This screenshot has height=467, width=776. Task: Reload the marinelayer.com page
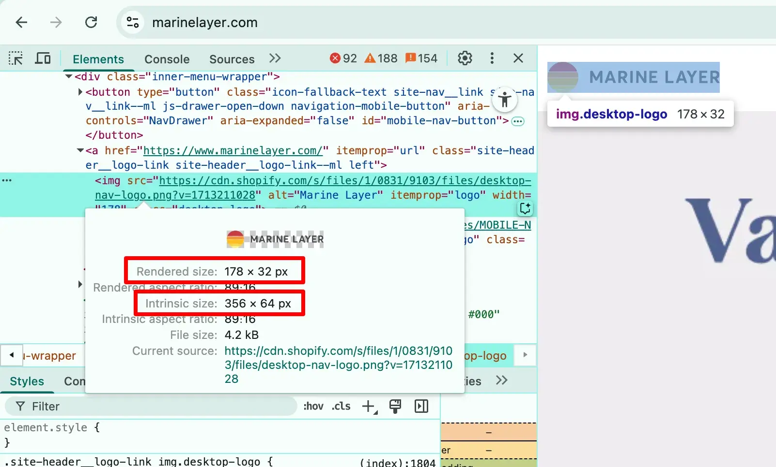pyautogui.click(x=91, y=22)
